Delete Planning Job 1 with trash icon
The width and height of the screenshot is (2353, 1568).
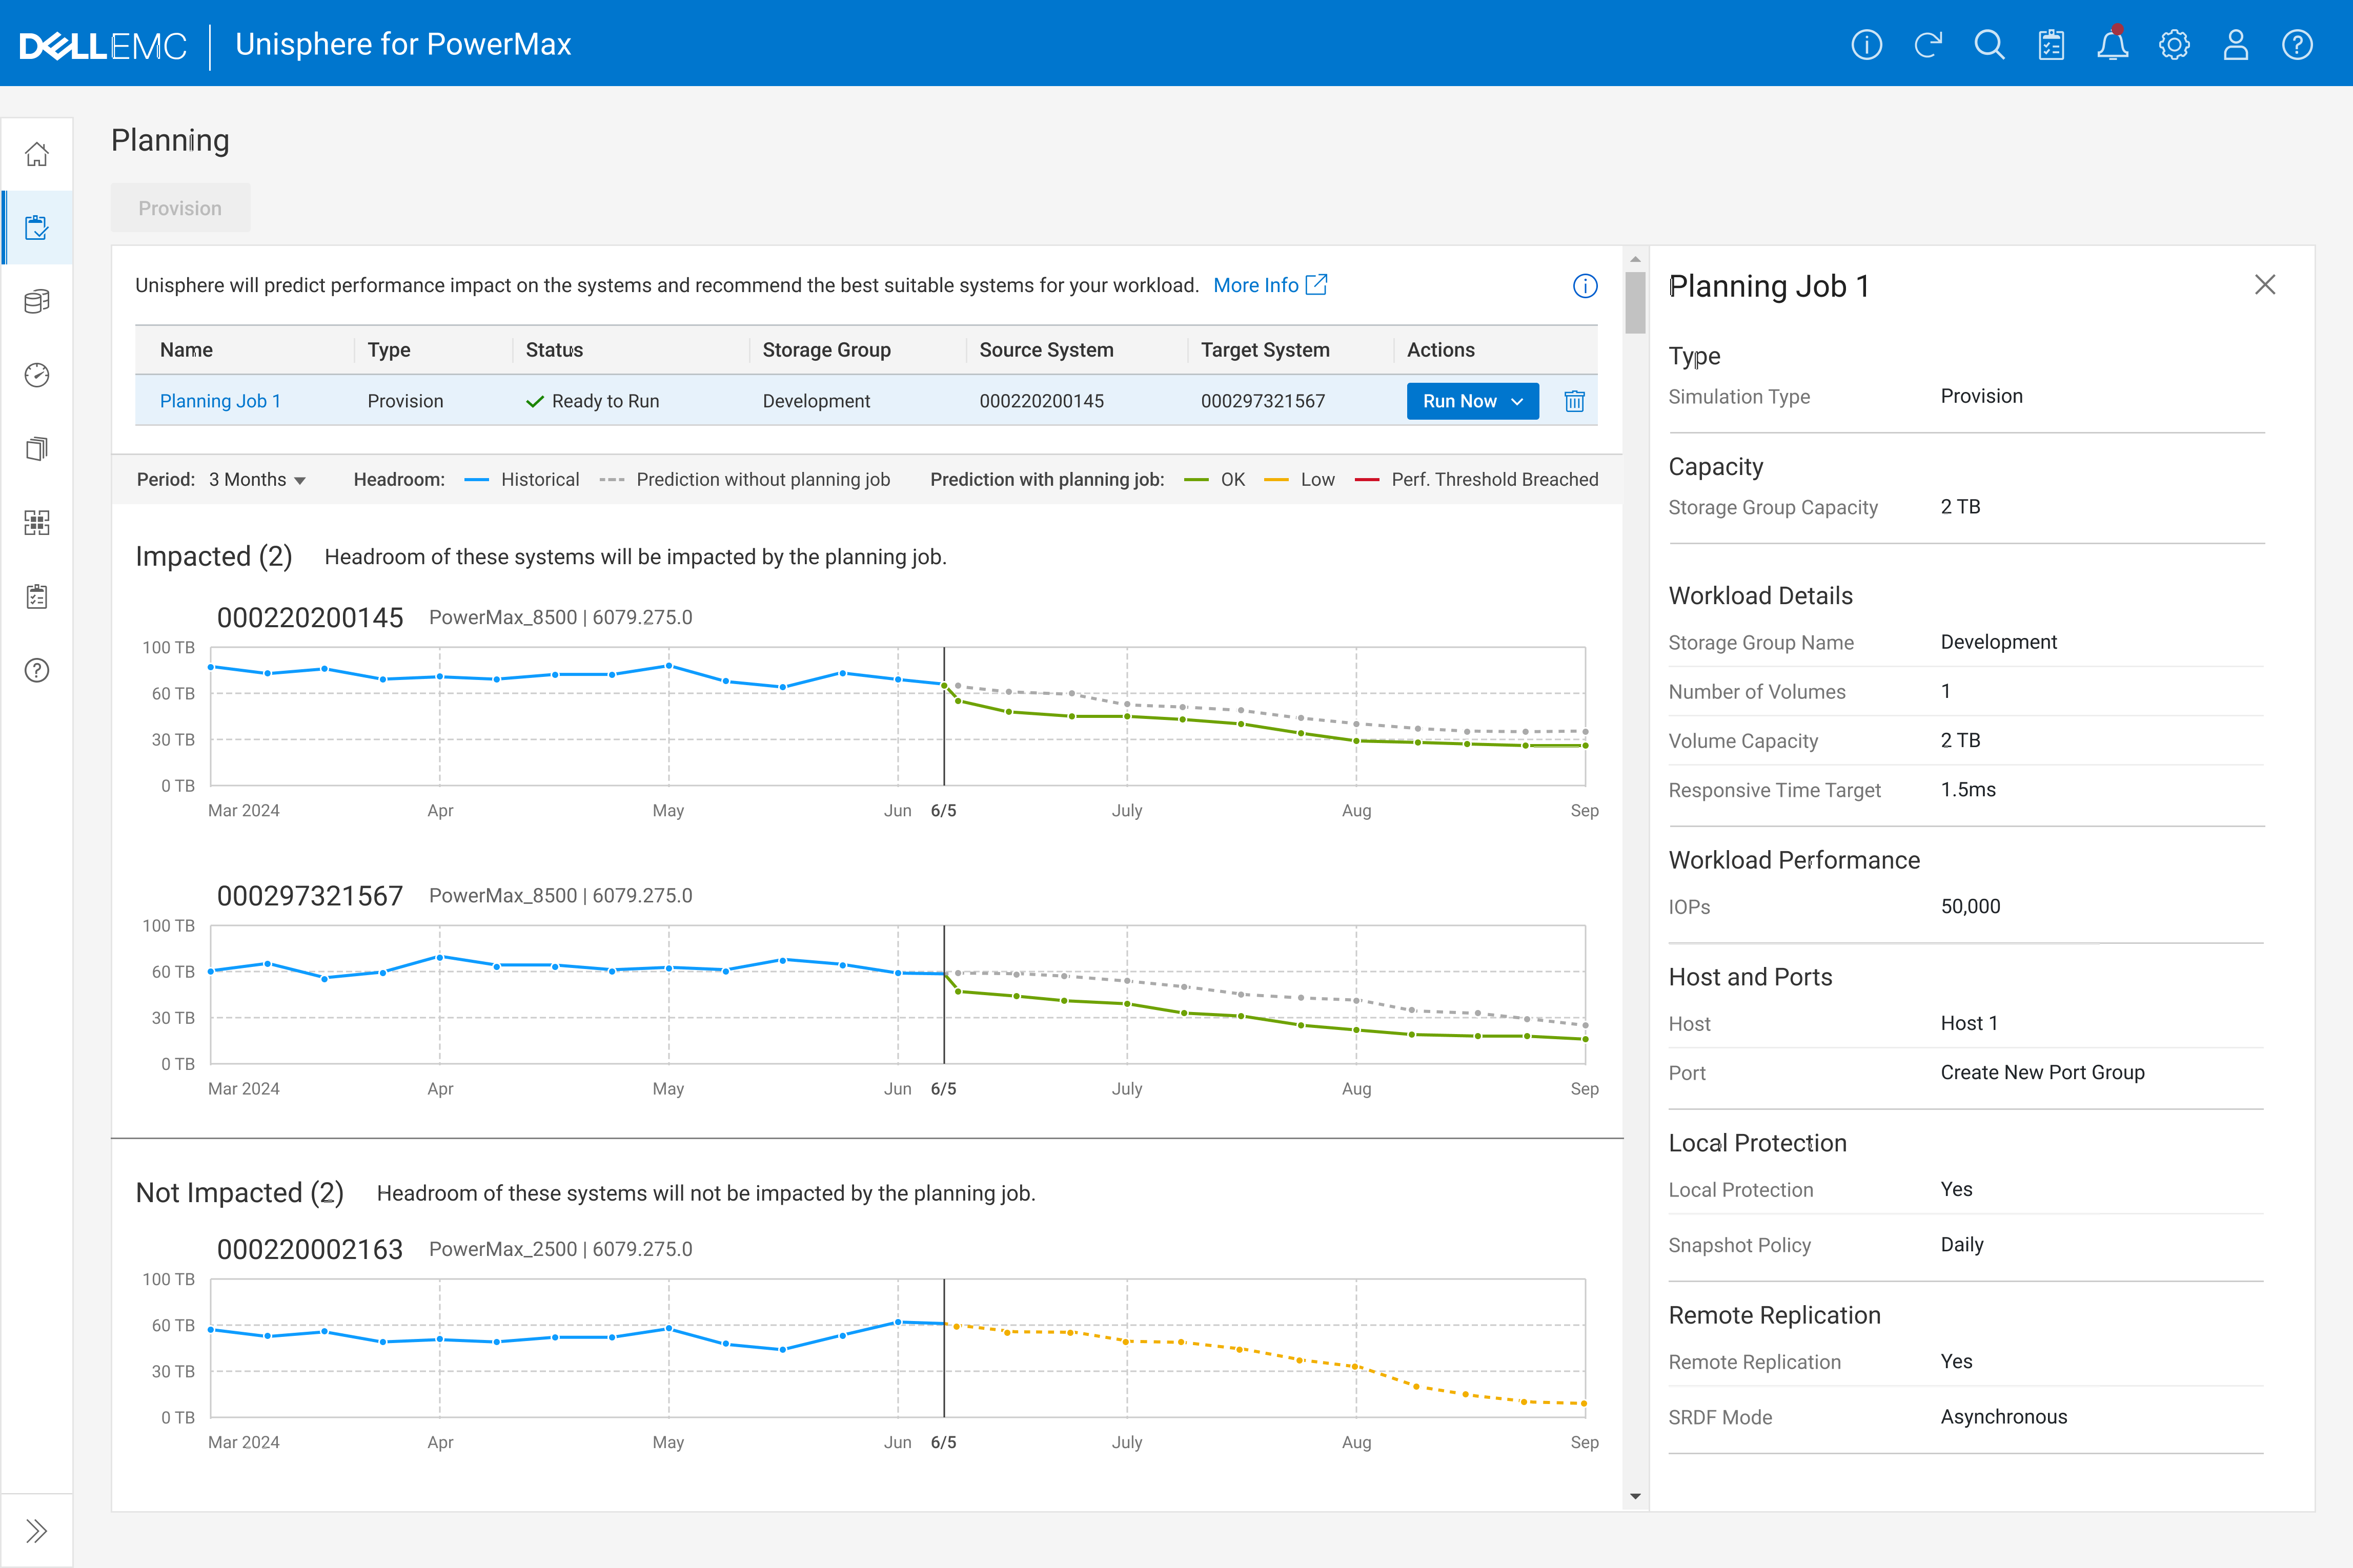(1574, 401)
